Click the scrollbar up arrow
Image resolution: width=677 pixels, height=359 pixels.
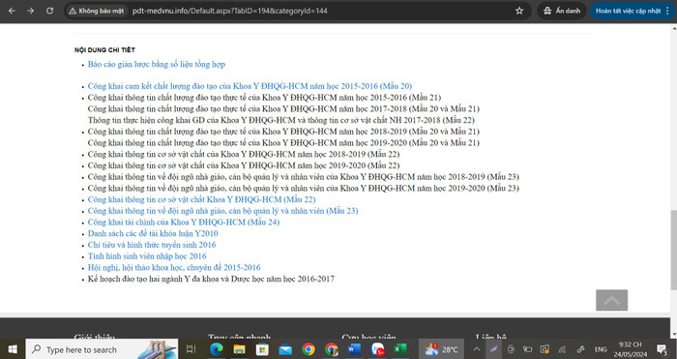(673, 28)
